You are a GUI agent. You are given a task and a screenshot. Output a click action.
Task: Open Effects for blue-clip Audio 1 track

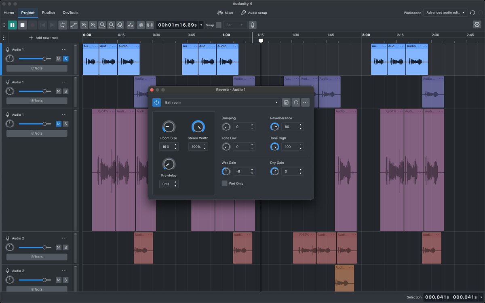pyautogui.click(x=37, y=68)
